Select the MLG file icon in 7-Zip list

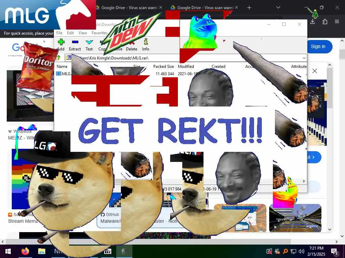click(59, 74)
